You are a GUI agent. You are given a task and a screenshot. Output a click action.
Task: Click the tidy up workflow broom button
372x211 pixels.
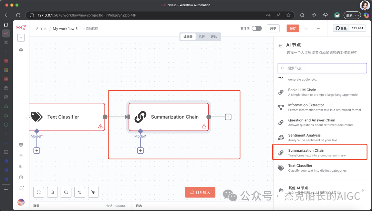click(93, 192)
